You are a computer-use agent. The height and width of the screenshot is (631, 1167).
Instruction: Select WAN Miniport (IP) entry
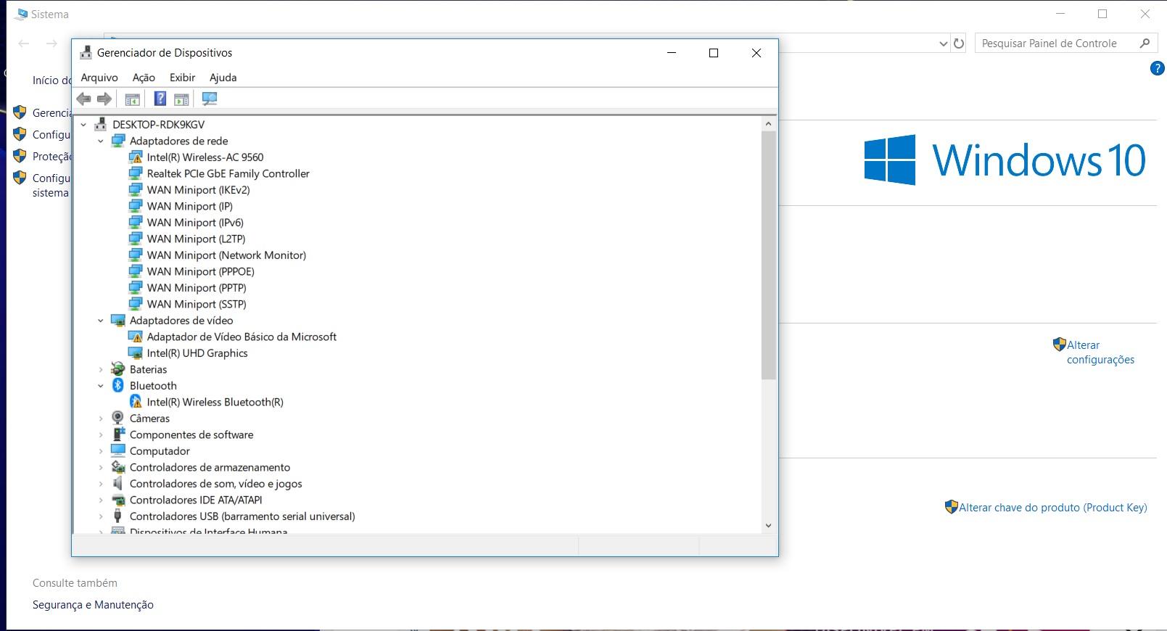tap(189, 206)
